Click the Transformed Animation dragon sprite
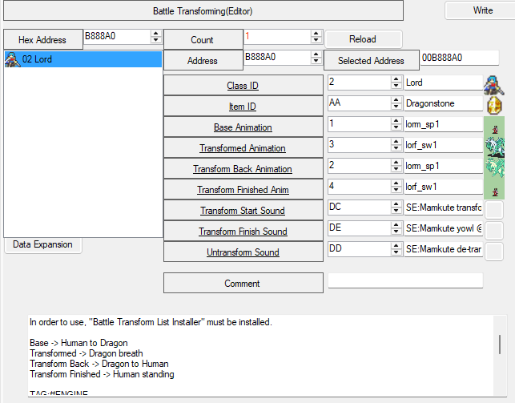515x403 pixels. click(x=493, y=146)
